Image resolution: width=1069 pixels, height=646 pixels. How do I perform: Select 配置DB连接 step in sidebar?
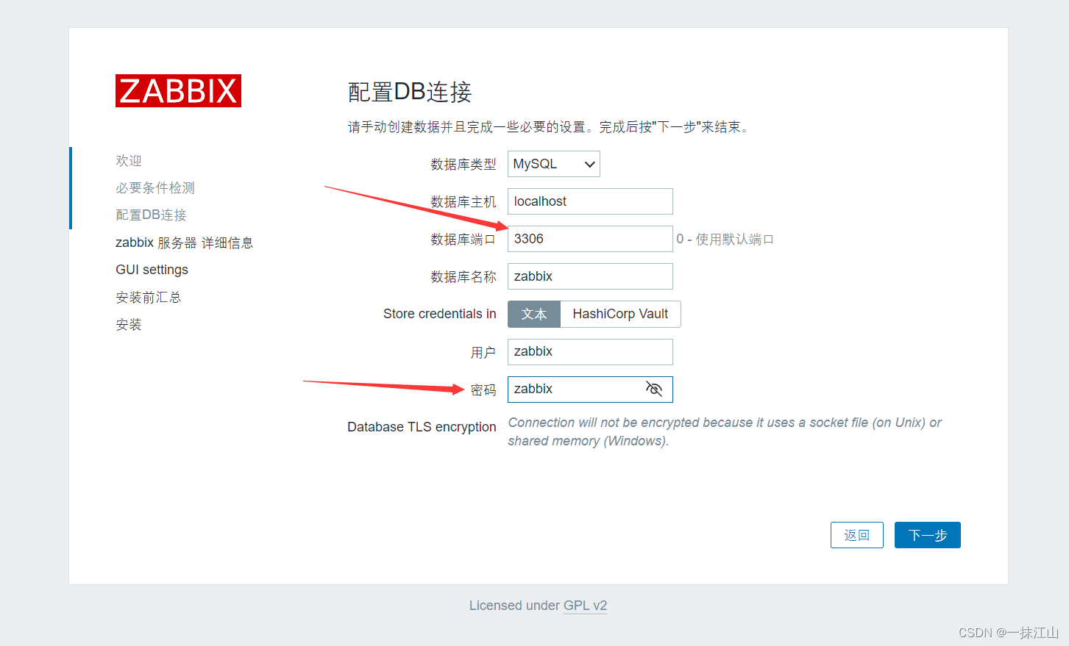tap(151, 215)
